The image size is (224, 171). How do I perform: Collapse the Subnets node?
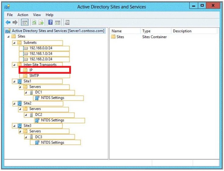click(x=14, y=43)
